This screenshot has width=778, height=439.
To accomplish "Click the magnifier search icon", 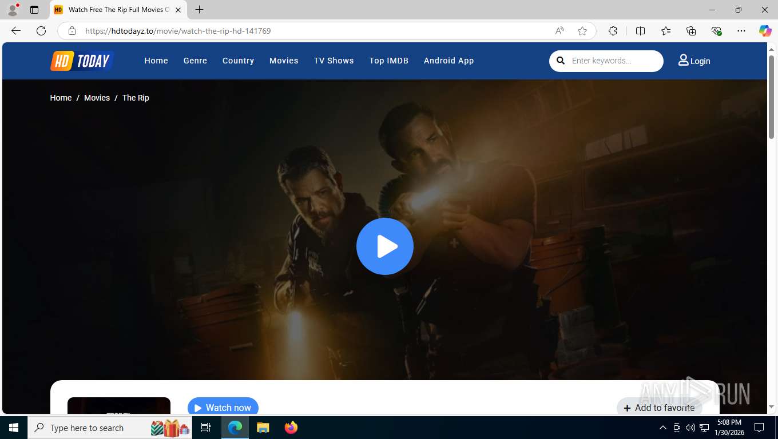I will click(x=561, y=61).
